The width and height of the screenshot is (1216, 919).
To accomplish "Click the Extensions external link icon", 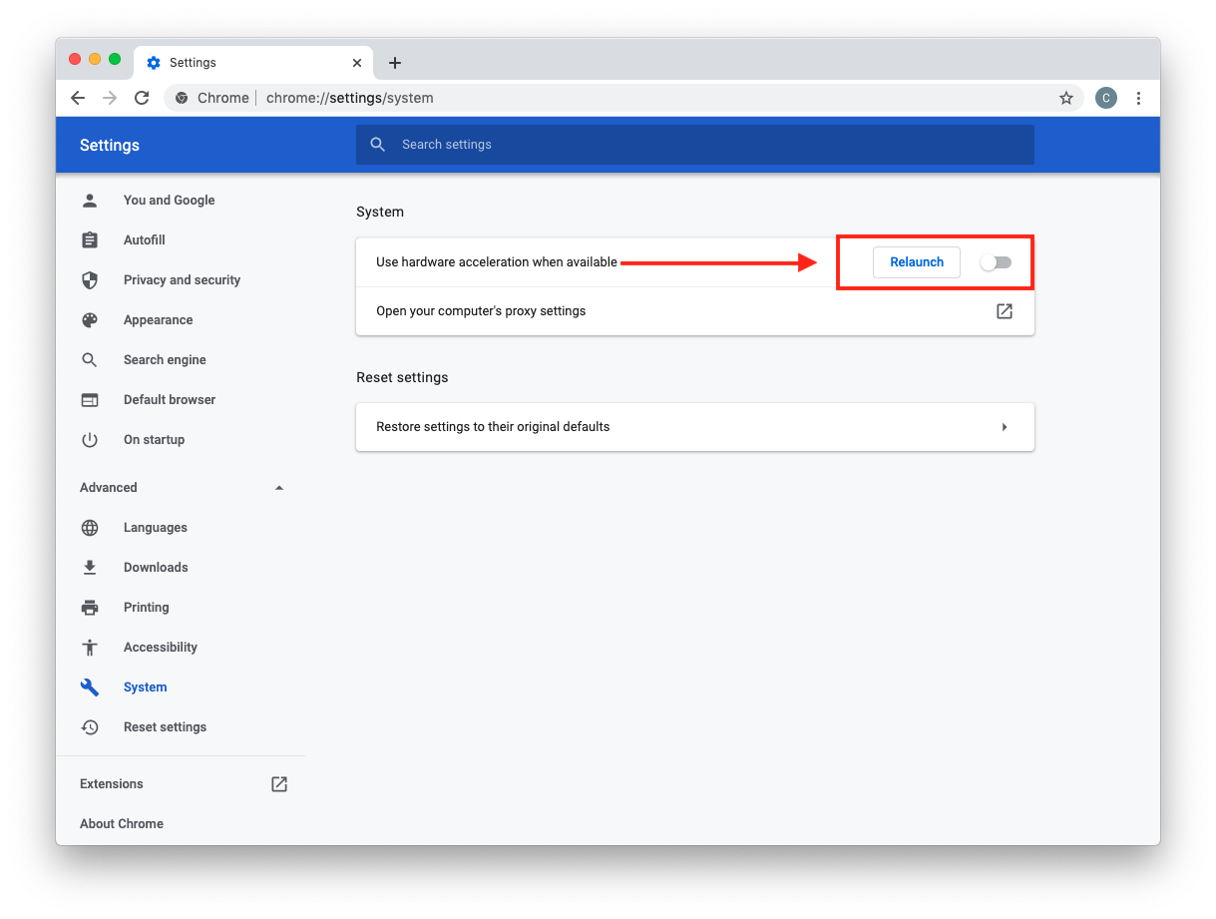I will 279,784.
